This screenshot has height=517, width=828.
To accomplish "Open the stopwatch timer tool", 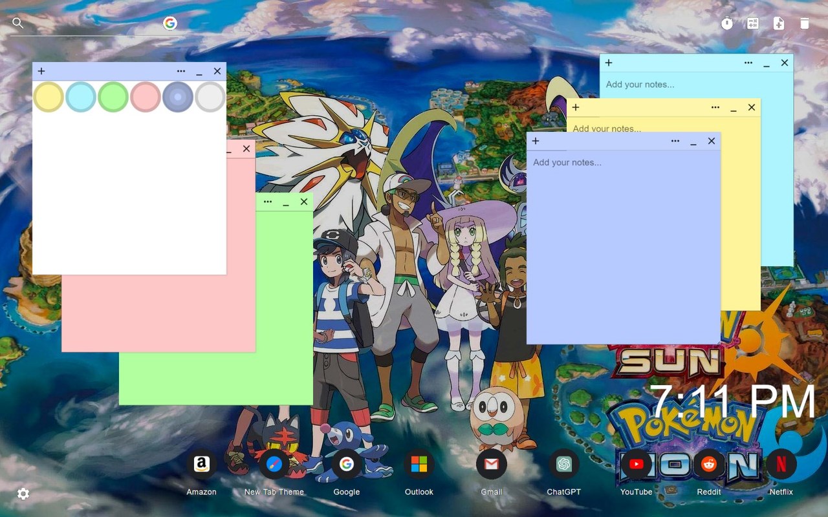I will pos(727,23).
